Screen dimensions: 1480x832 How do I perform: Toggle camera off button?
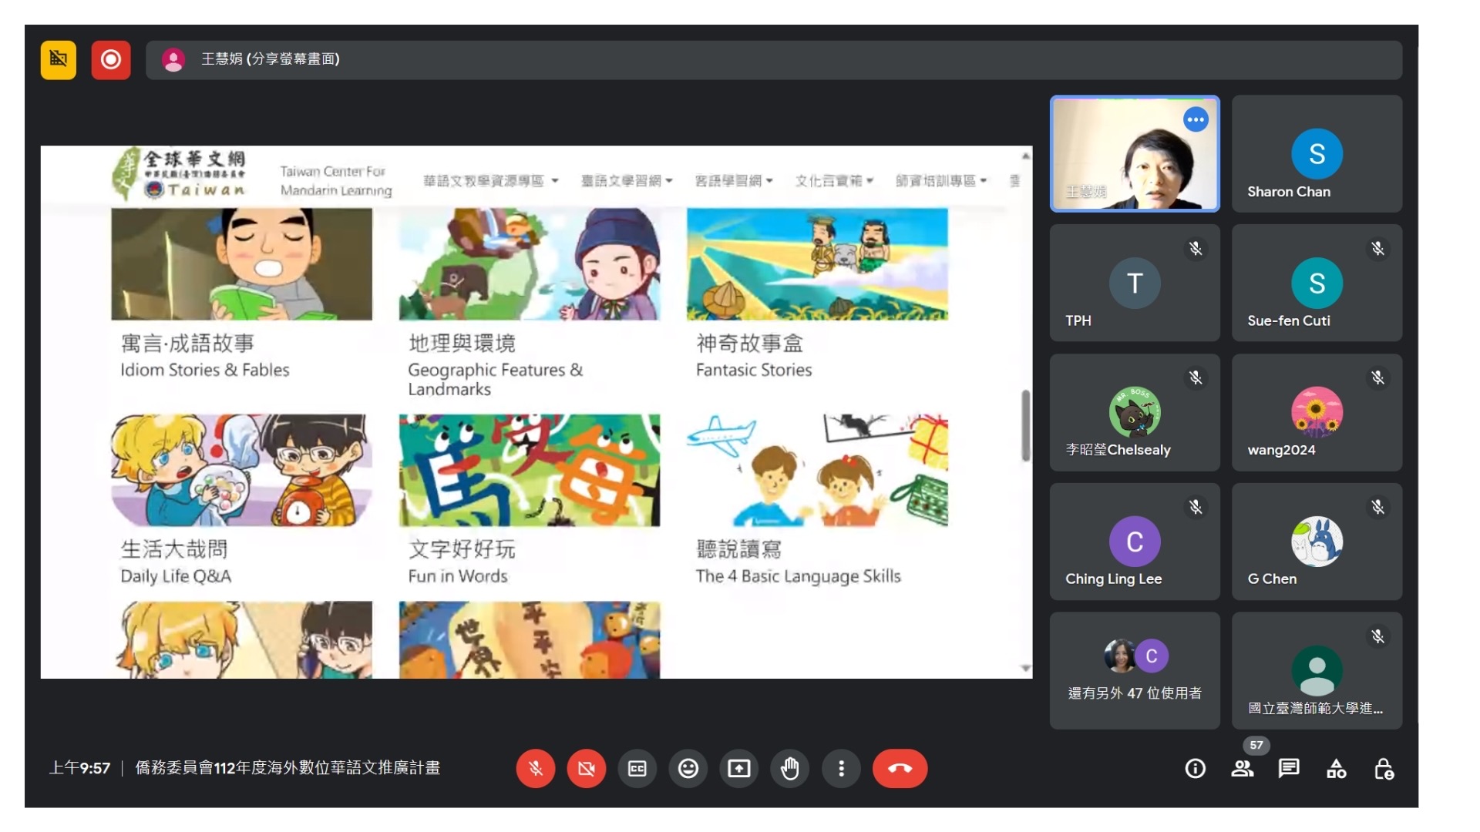586,768
